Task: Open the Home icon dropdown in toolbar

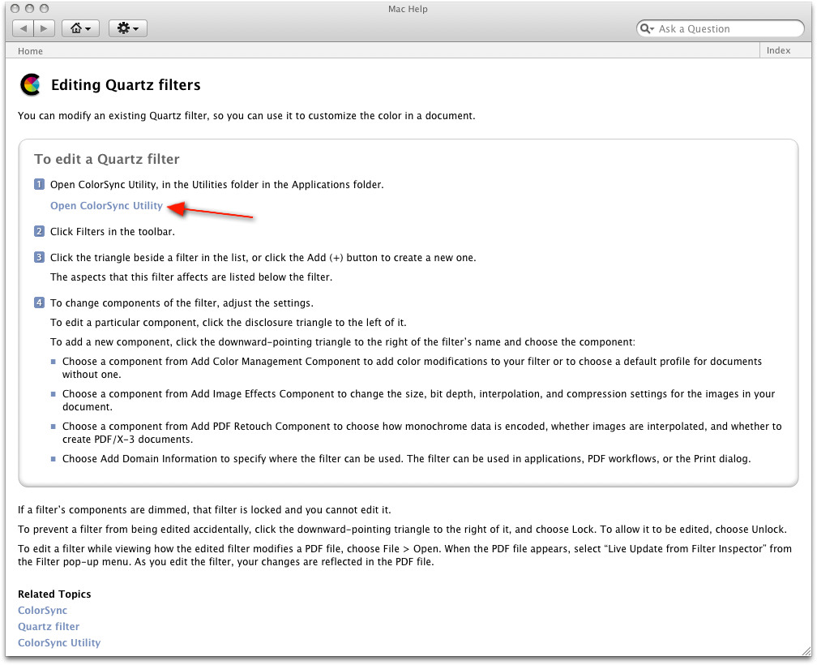Action: tap(80, 28)
